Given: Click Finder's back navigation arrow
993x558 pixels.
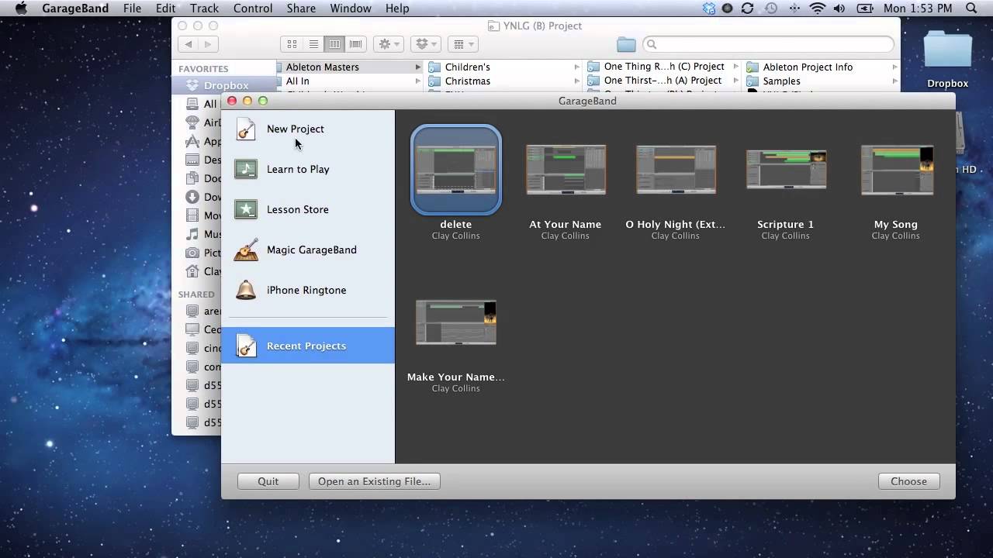Looking at the screenshot, I should pos(189,44).
